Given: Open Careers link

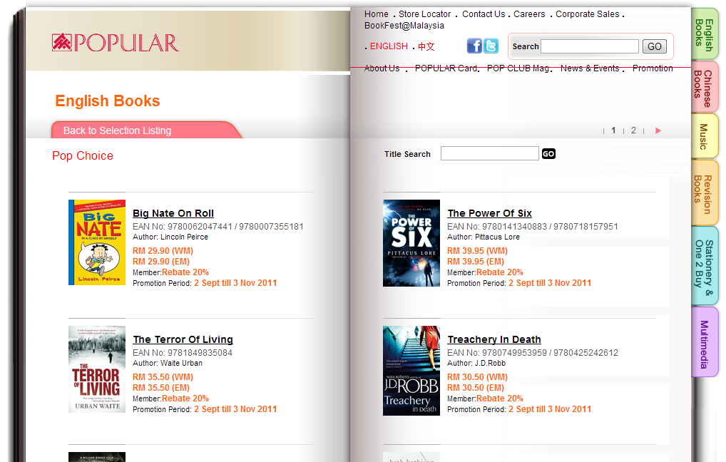Looking at the screenshot, I should point(529,14).
